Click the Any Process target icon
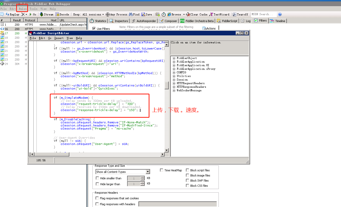 pyautogui.click(x=108, y=15)
